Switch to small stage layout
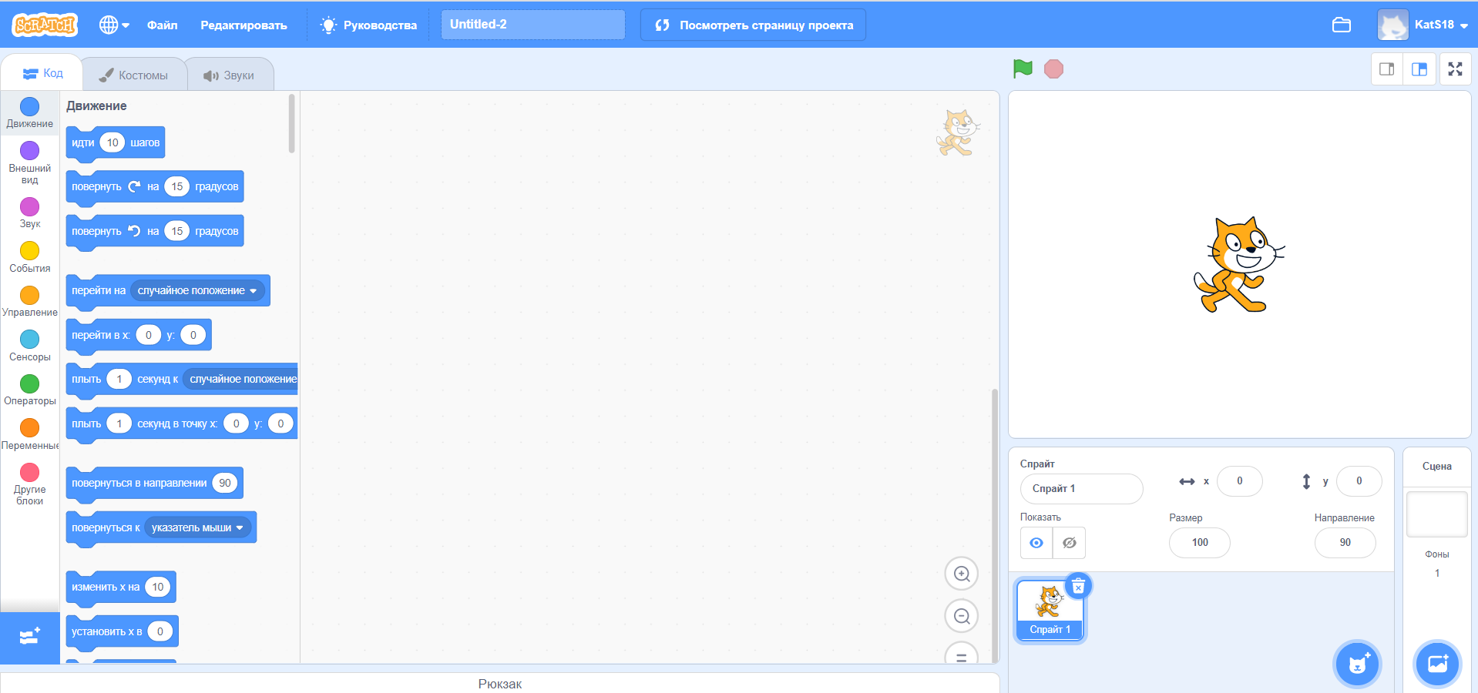 pyautogui.click(x=1387, y=69)
